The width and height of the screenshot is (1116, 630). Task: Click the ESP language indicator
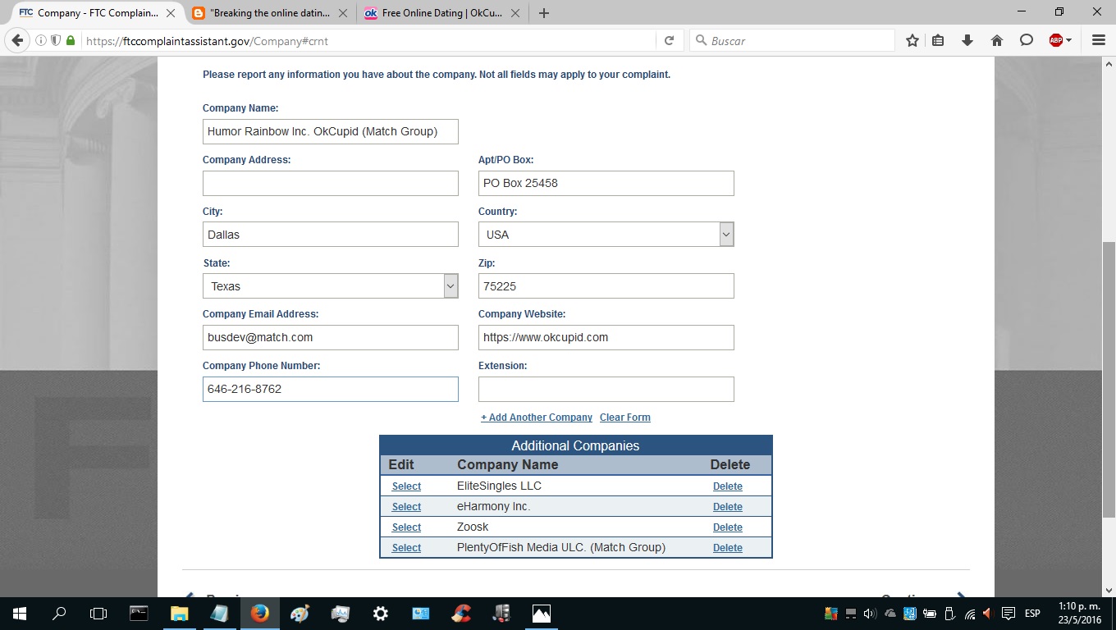click(x=1032, y=614)
